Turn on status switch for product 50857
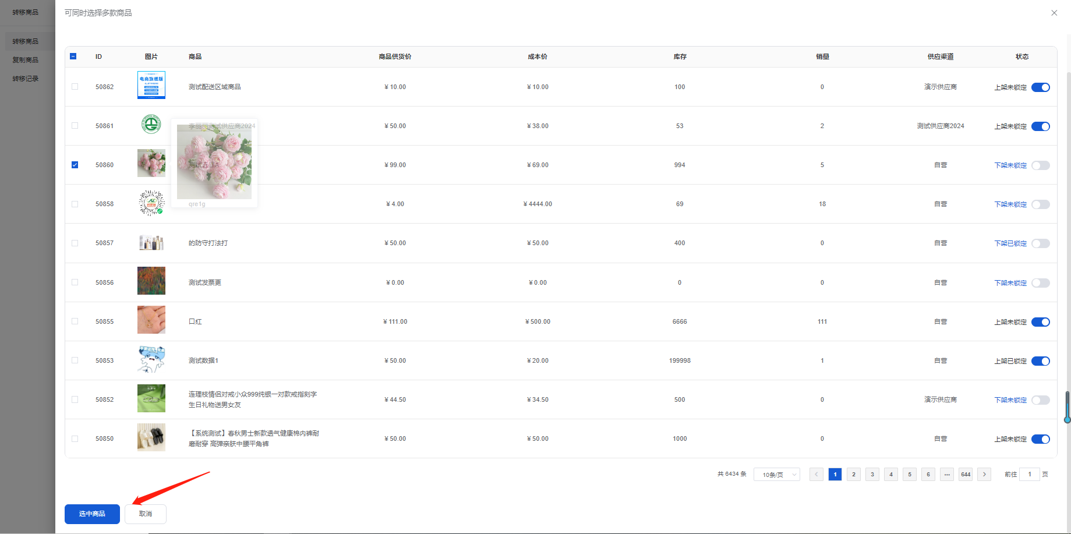The image size is (1071, 534). tap(1041, 243)
